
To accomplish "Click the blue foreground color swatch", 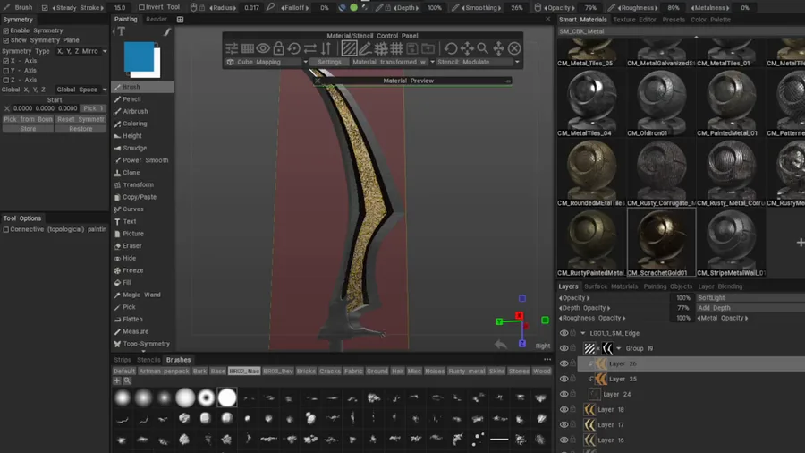I will pos(139,56).
